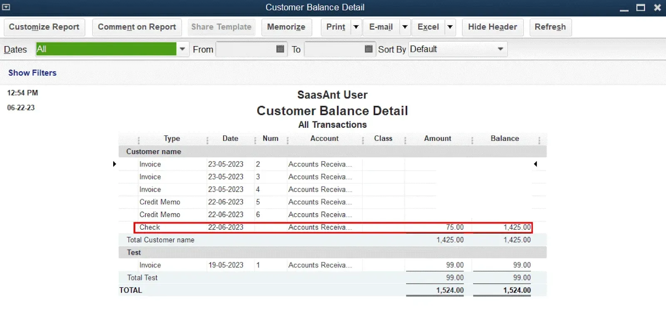Open the Show Filters link

[x=32, y=73]
